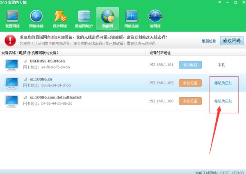Click device name sc.10086.cn
This screenshot has height=174, width=246.
click(41, 79)
